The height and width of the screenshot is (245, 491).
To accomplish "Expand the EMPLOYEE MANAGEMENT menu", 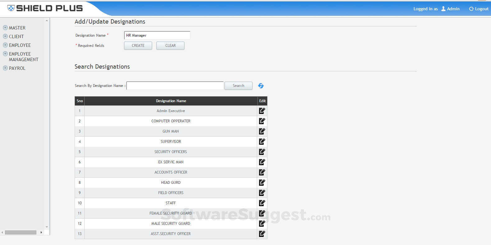I will [5, 54].
